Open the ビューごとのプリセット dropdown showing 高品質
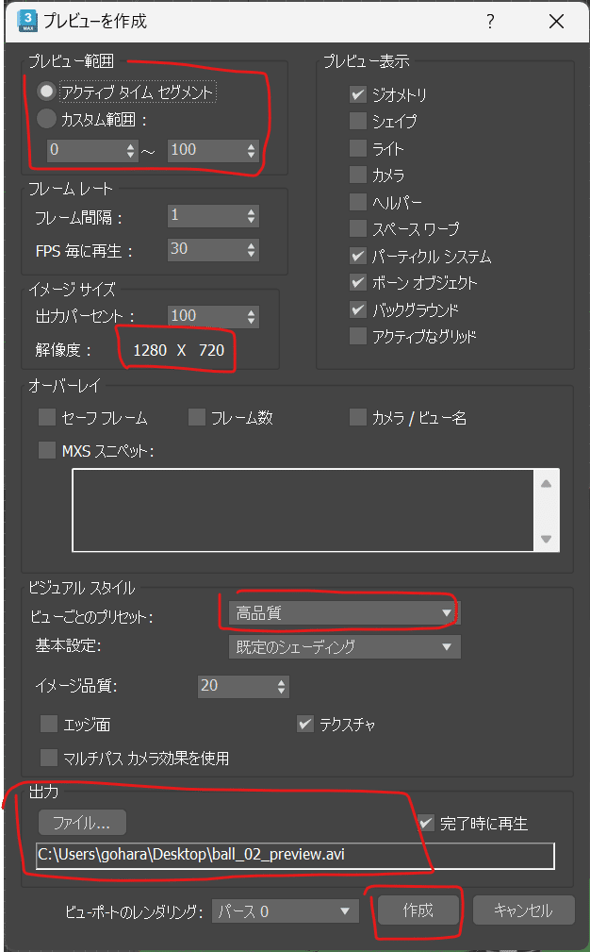 coord(344,613)
